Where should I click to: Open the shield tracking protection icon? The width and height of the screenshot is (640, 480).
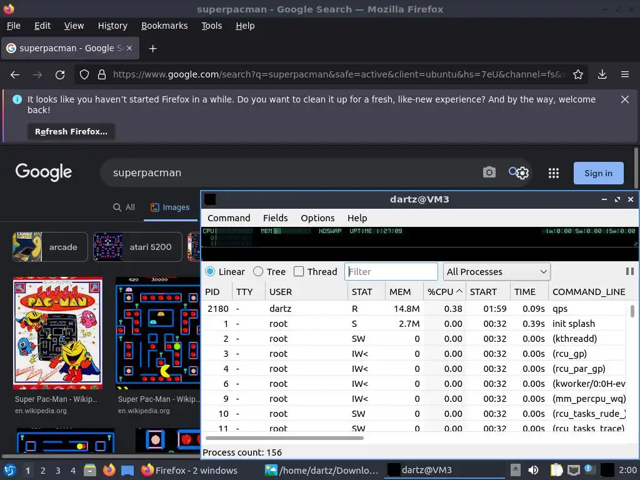click(x=84, y=75)
